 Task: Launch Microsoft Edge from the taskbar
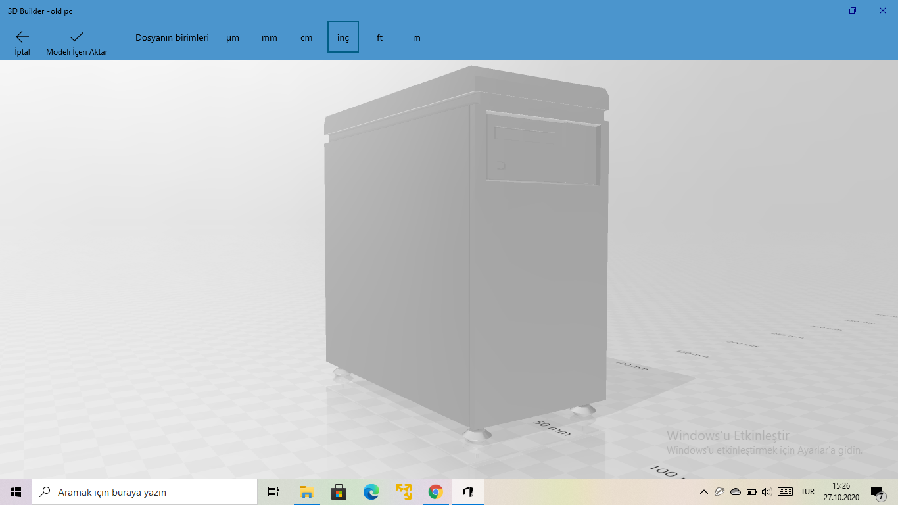pyautogui.click(x=371, y=492)
